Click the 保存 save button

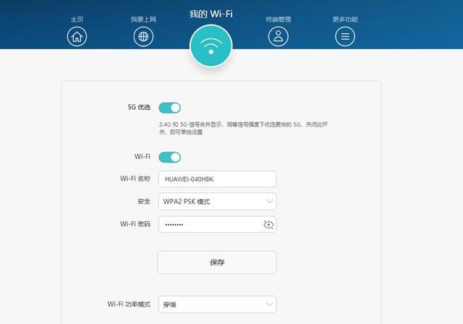point(217,263)
